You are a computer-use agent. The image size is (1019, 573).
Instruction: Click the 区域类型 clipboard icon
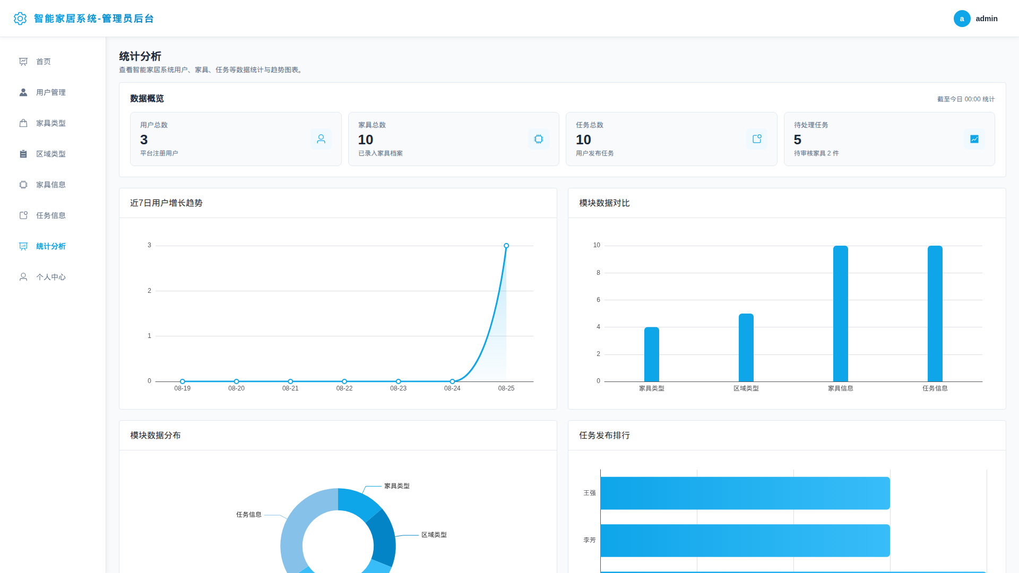[23, 154]
